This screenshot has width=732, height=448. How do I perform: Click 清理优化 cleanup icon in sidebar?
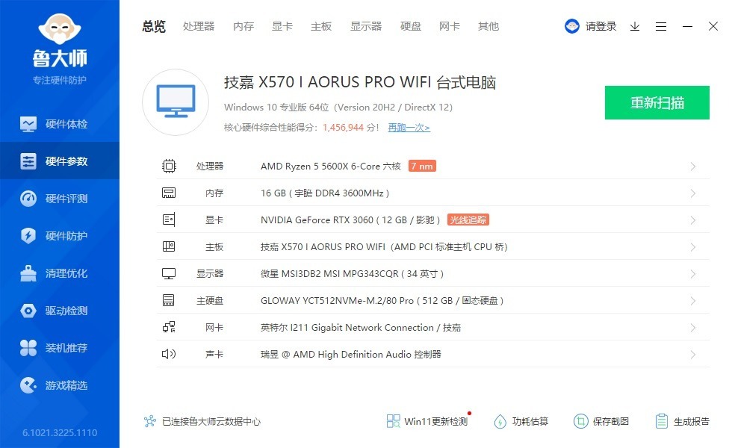point(28,273)
